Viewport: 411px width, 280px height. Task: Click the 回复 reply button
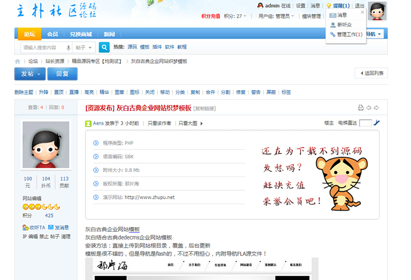pyautogui.click(x=62, y=74)
